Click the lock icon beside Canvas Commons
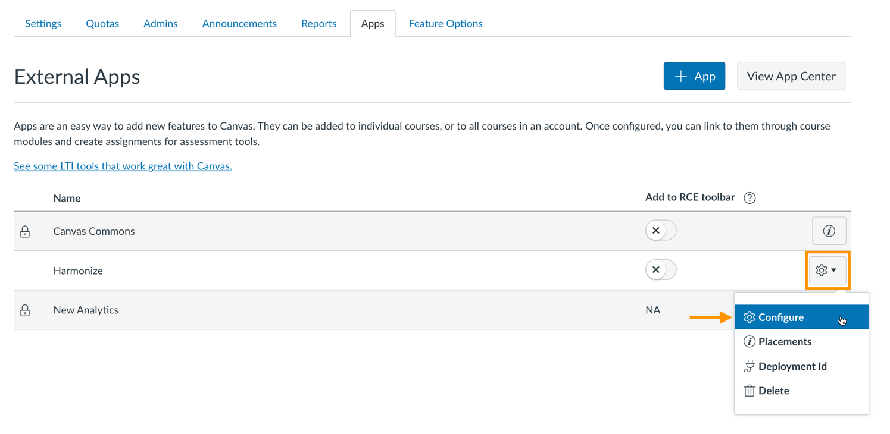Screen dimensions: 890x434 (x=25, y=231)
